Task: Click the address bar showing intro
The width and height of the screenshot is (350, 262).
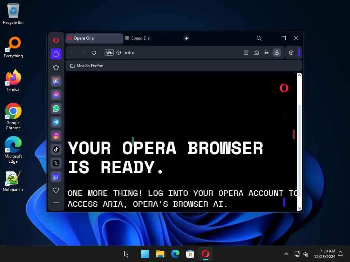Action: [130, 53]
